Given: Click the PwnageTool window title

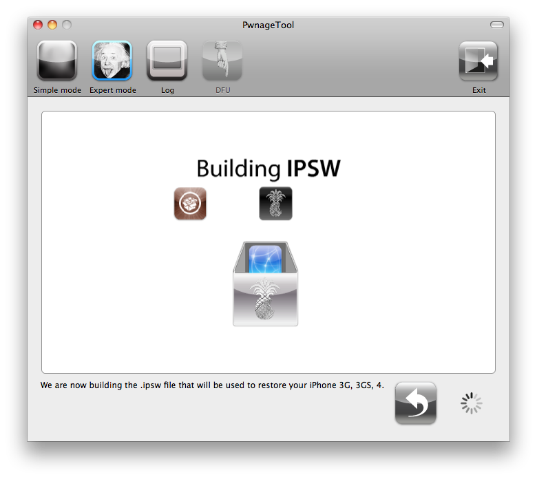Looking at the screenshot, I should tap(268, 25).
